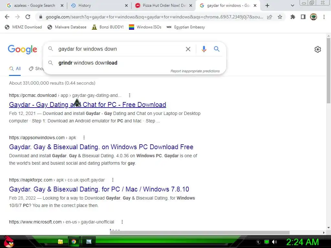Screen dimensions: 331x248
Task: Reload the current page
Action: 28,17
